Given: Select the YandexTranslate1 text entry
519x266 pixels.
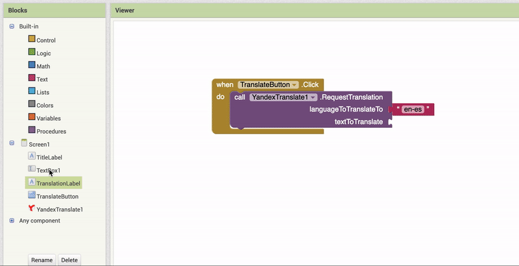Looking at the screenshot, I should pyautogui.click(x=60, y=210).
